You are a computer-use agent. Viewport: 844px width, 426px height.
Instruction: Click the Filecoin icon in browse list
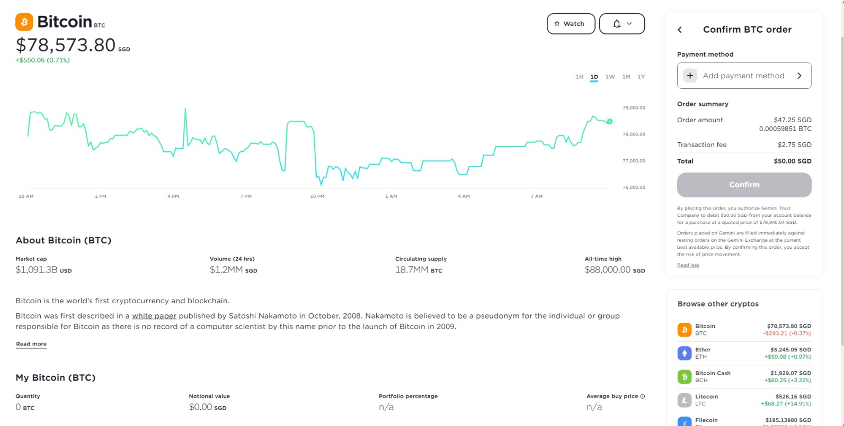tap(685, 422)
